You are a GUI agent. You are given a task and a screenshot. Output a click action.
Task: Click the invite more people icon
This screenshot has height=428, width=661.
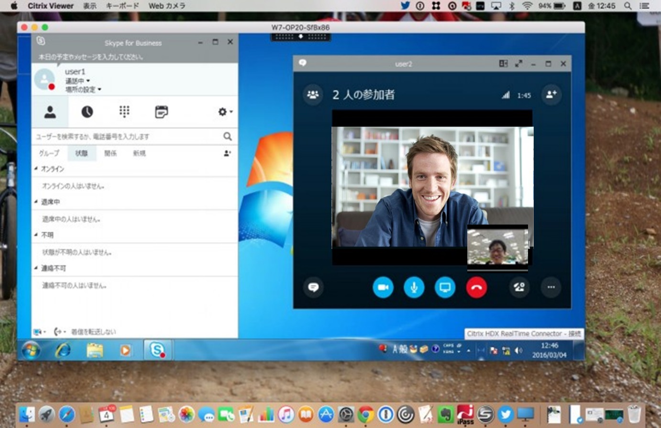(x=551, y=94)
